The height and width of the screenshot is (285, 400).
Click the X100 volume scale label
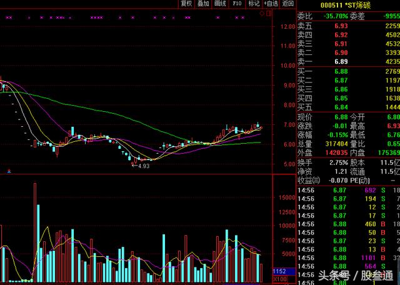pos(281,279)
